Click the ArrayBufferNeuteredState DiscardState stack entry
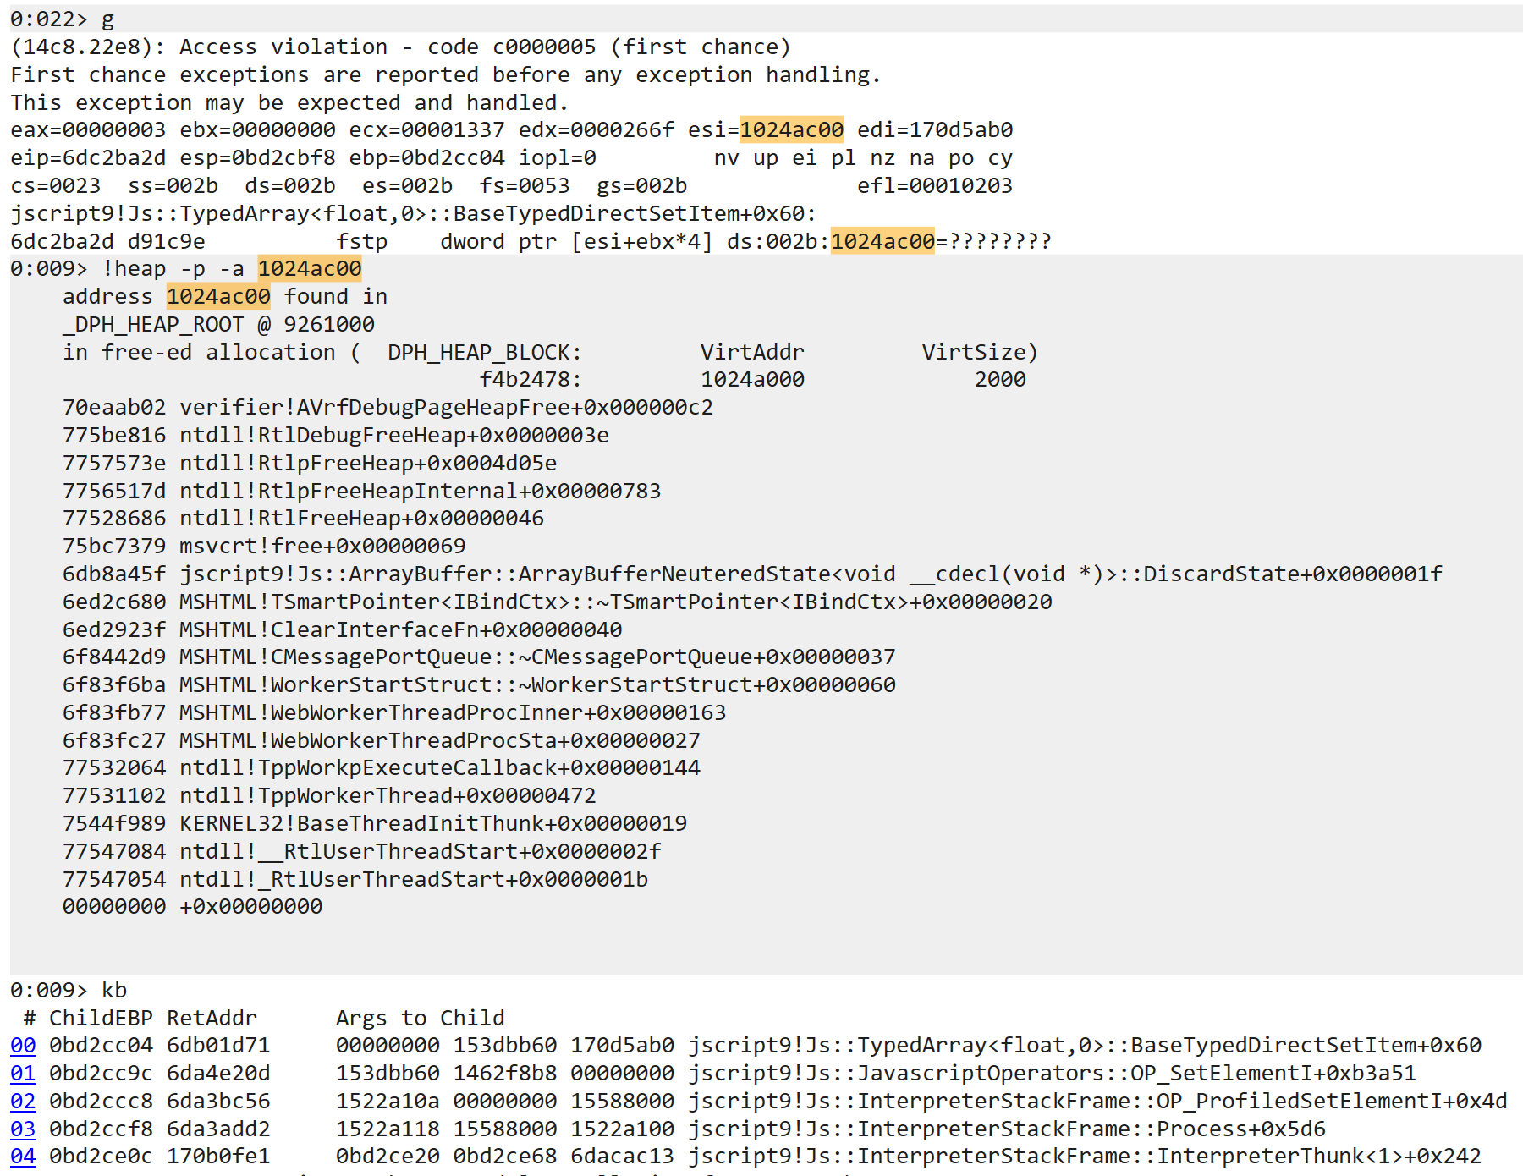 811,574
